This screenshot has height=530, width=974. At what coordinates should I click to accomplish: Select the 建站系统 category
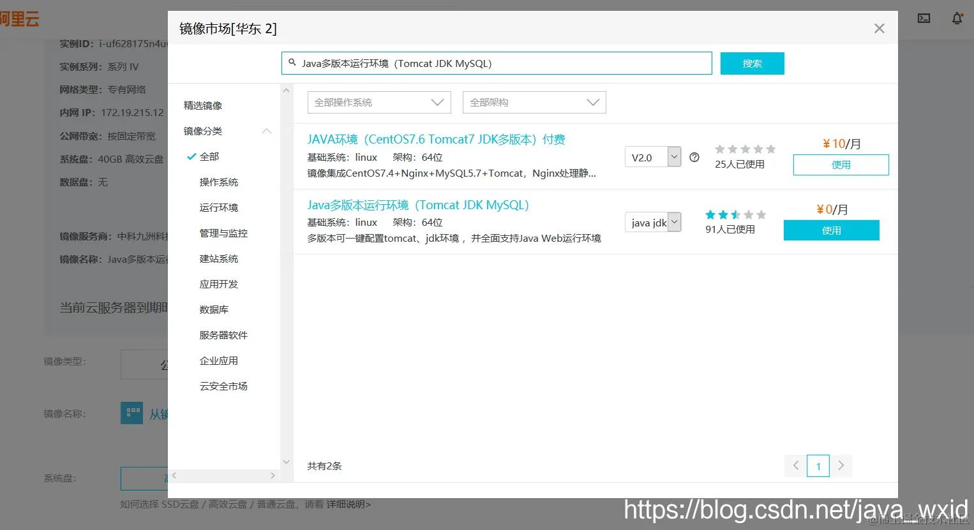pos(219,258)
